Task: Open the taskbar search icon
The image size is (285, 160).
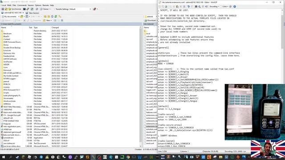Action: [11, 157]
